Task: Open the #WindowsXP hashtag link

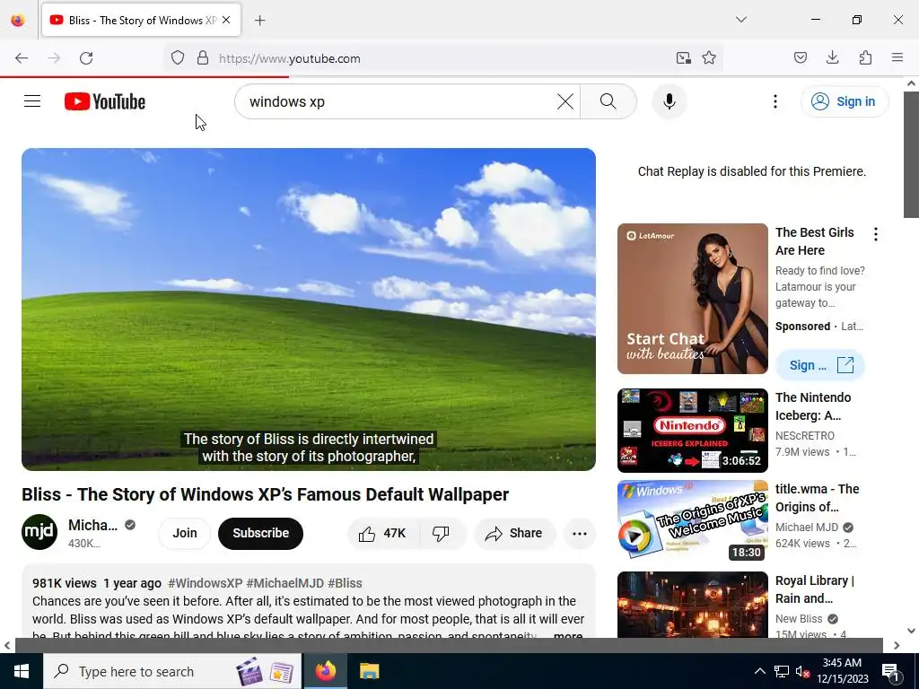Action: pyautogui.click(x=206, y=583)
